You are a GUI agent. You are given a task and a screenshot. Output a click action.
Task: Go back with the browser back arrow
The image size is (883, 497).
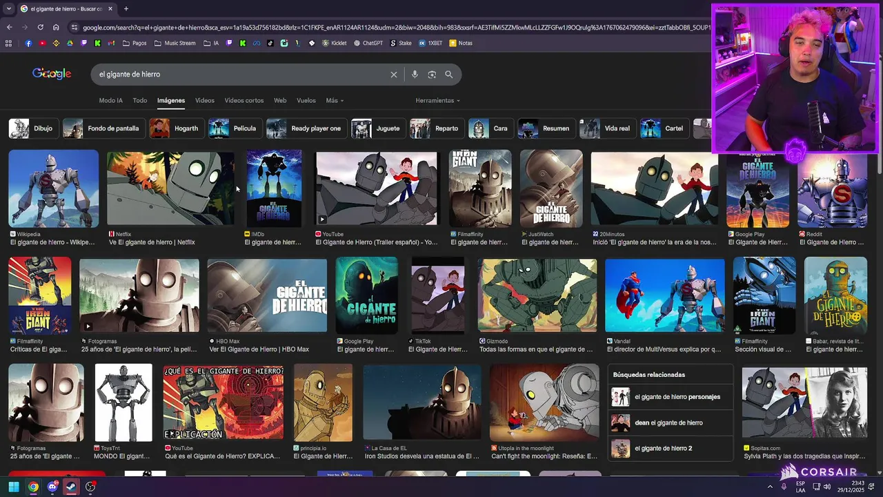9,27
